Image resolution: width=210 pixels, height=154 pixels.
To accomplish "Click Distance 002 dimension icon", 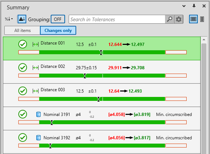I will tap(36, 68).
